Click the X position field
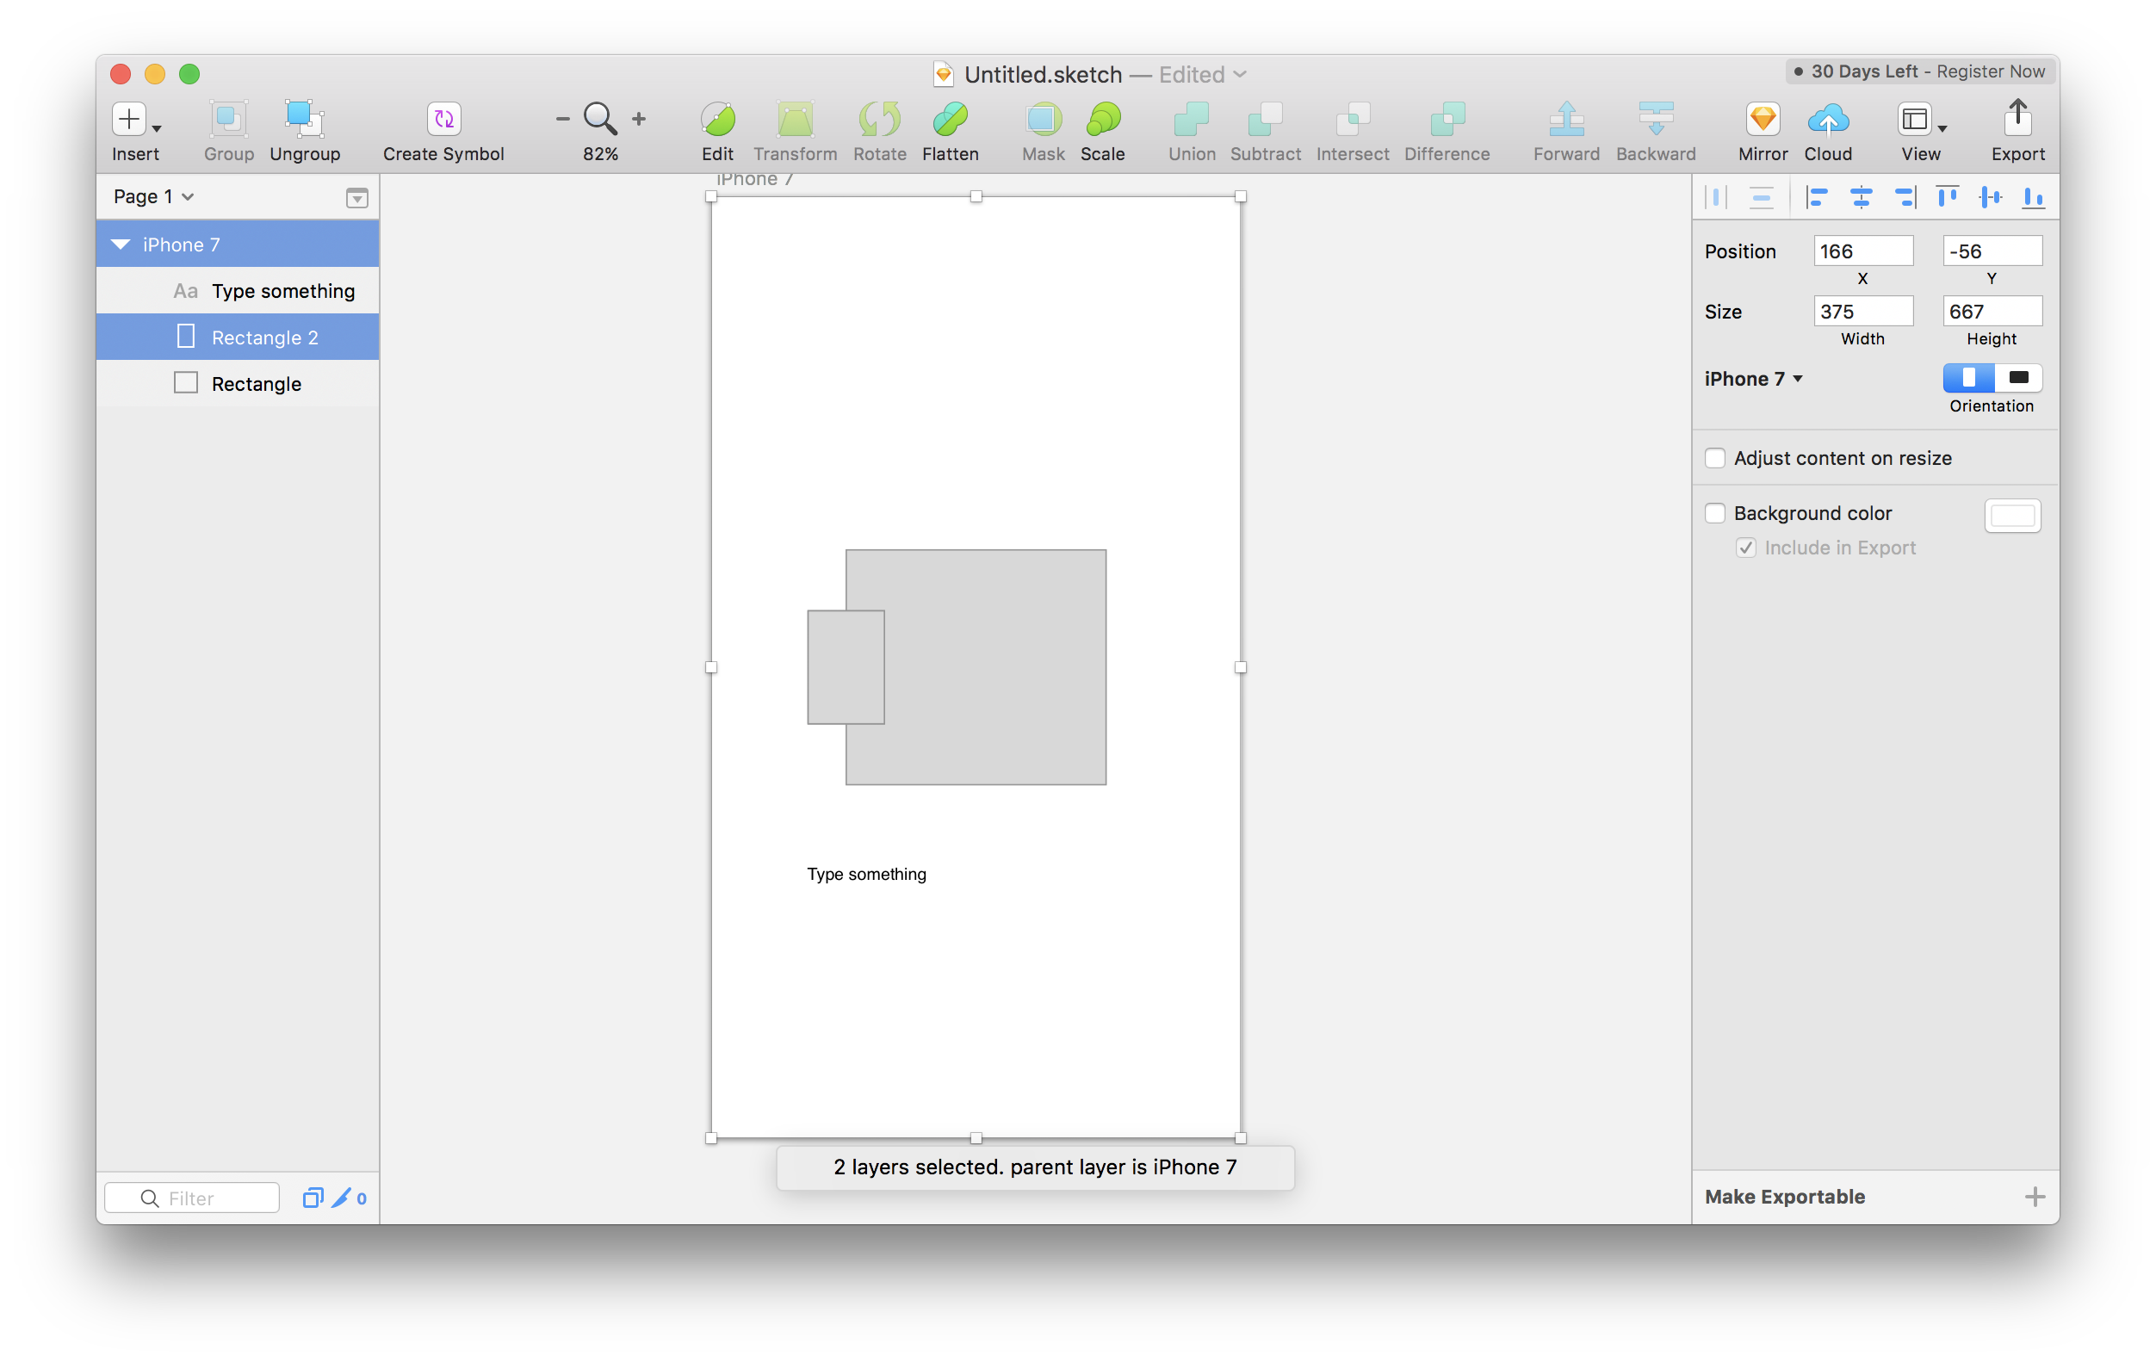 point(1862,251)
